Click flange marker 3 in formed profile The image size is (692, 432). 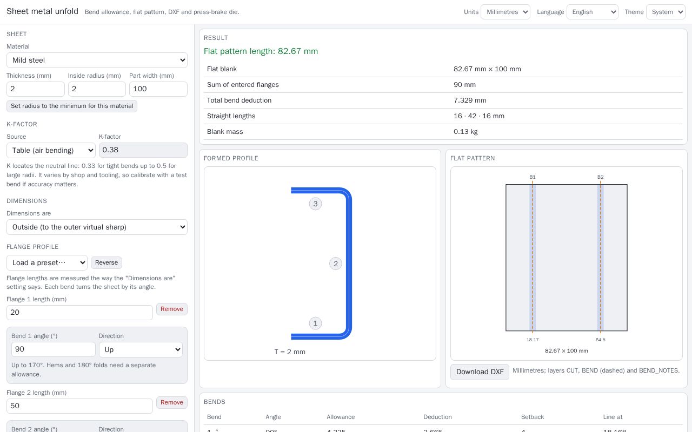coord(315,204)
